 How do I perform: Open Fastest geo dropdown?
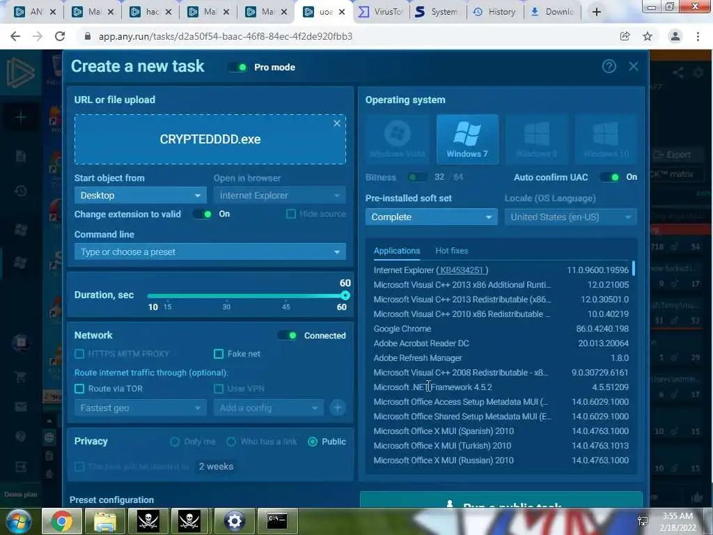point(140,408)
